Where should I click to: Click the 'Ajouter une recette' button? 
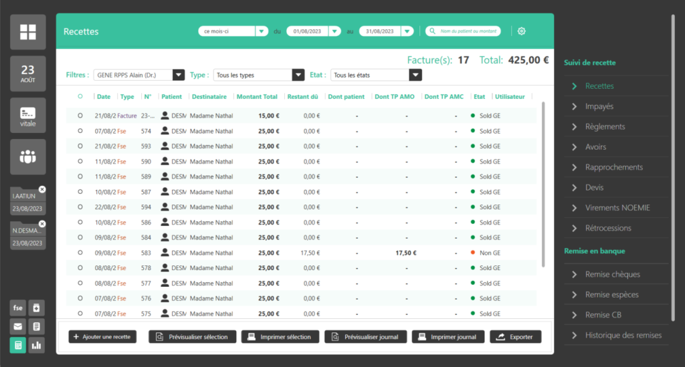tap(102, 337)
